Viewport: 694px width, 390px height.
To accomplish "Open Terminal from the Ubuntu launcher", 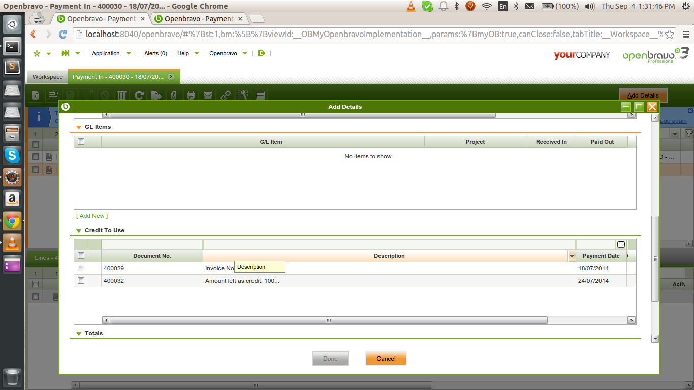I will tap(13, 46).
